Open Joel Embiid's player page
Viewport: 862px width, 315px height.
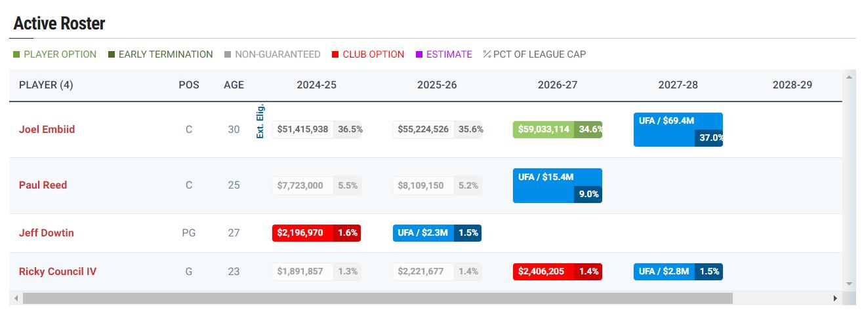tap(47, 130)
